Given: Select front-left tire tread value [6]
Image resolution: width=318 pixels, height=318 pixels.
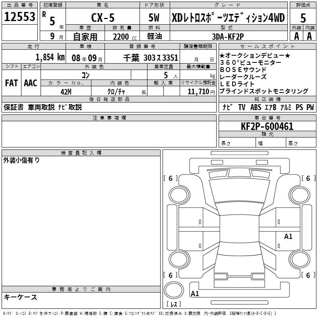Looking at the screenshot, I should (171, 178).
